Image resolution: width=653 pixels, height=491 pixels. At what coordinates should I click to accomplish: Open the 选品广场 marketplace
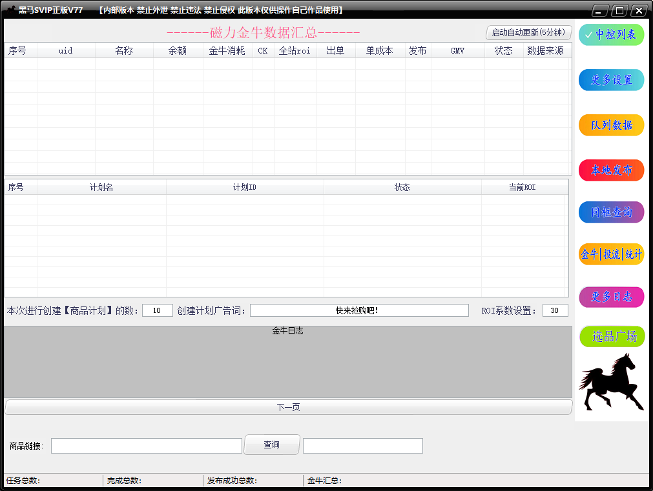tap(611, 336)
